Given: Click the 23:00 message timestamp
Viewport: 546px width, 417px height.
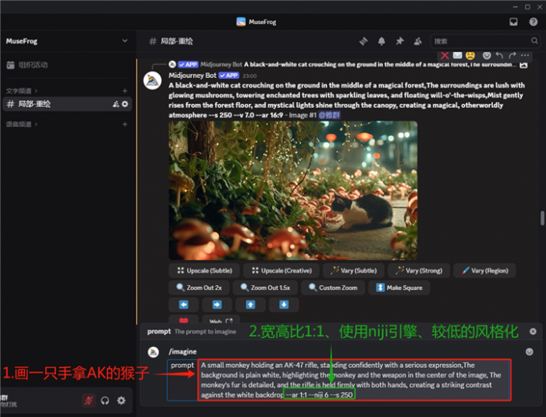Looking at the screenshot, I should [x=250, y=76].
